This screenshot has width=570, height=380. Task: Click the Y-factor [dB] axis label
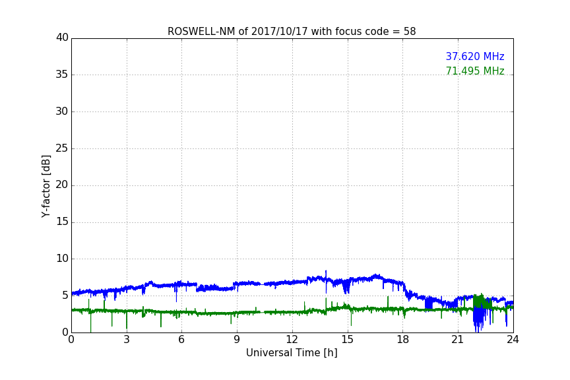point(46,186)
